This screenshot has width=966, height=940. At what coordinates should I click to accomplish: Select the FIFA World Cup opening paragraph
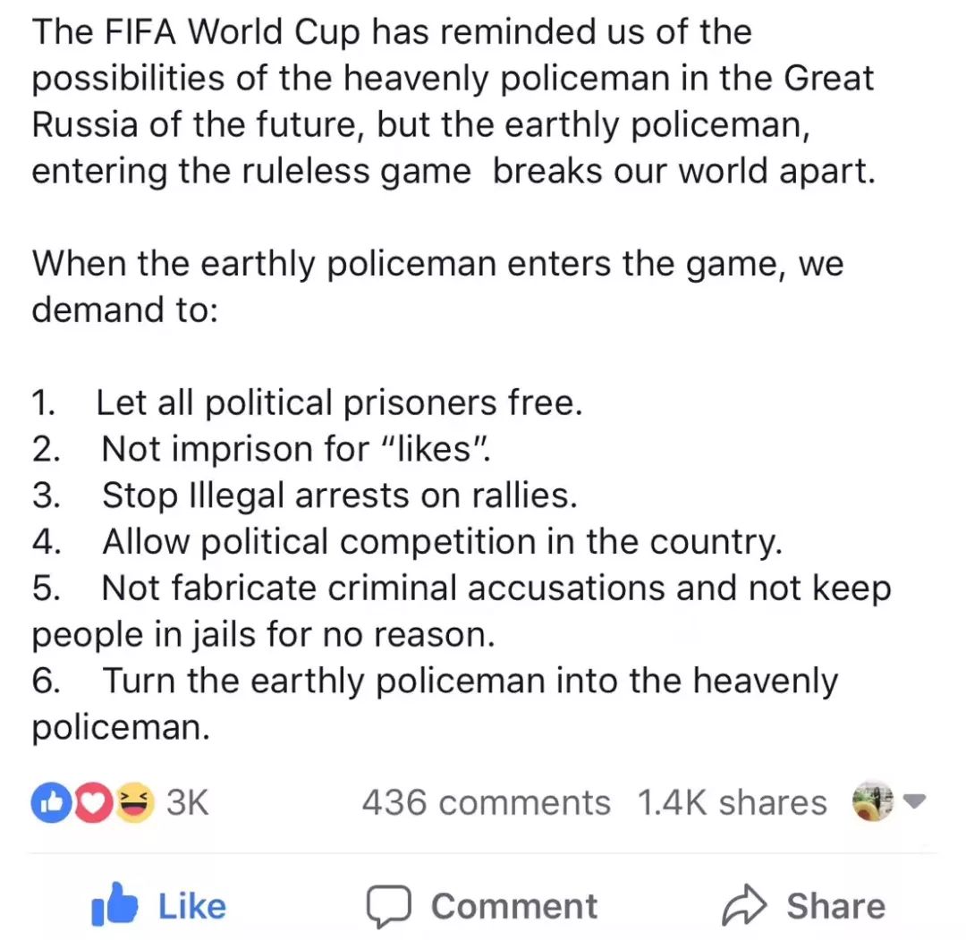pos(453,101)
